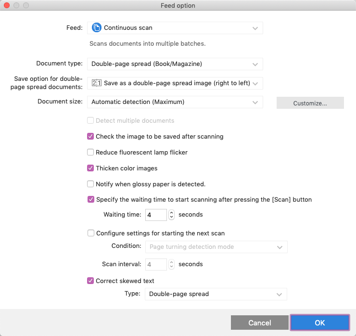Click the Waiting time input field
Screen dimensions: 356x336
(155, 215)
